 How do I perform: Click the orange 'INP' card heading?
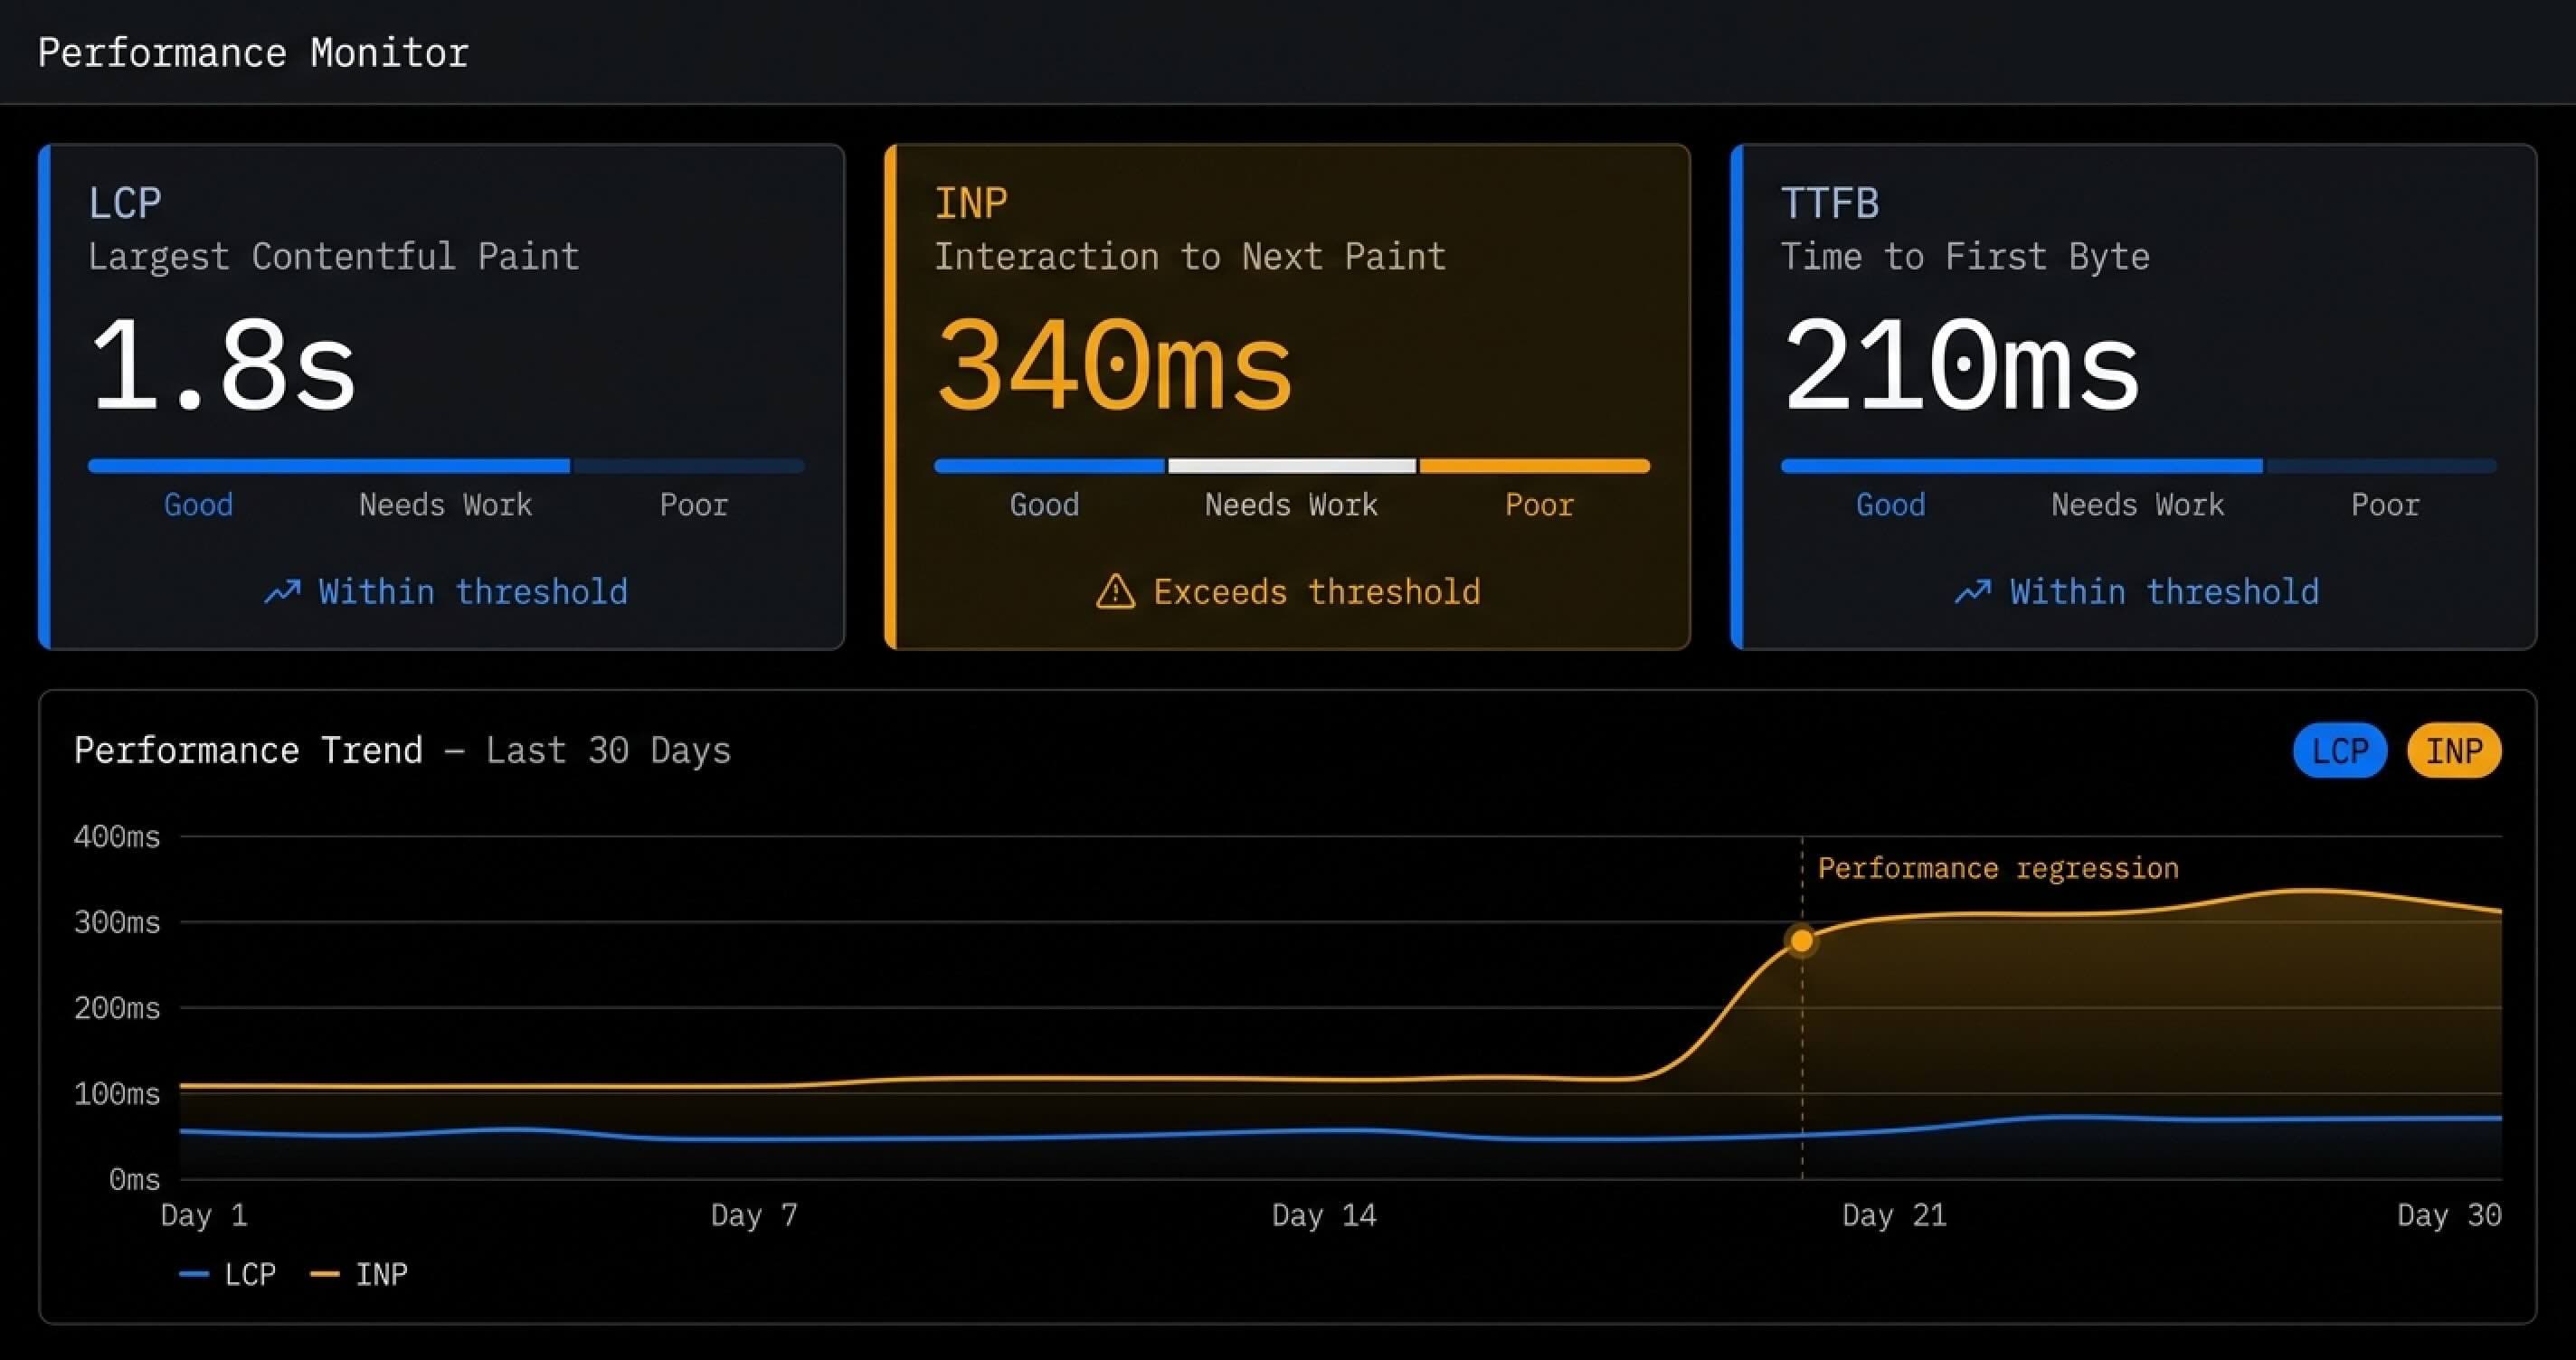(971, 203)
